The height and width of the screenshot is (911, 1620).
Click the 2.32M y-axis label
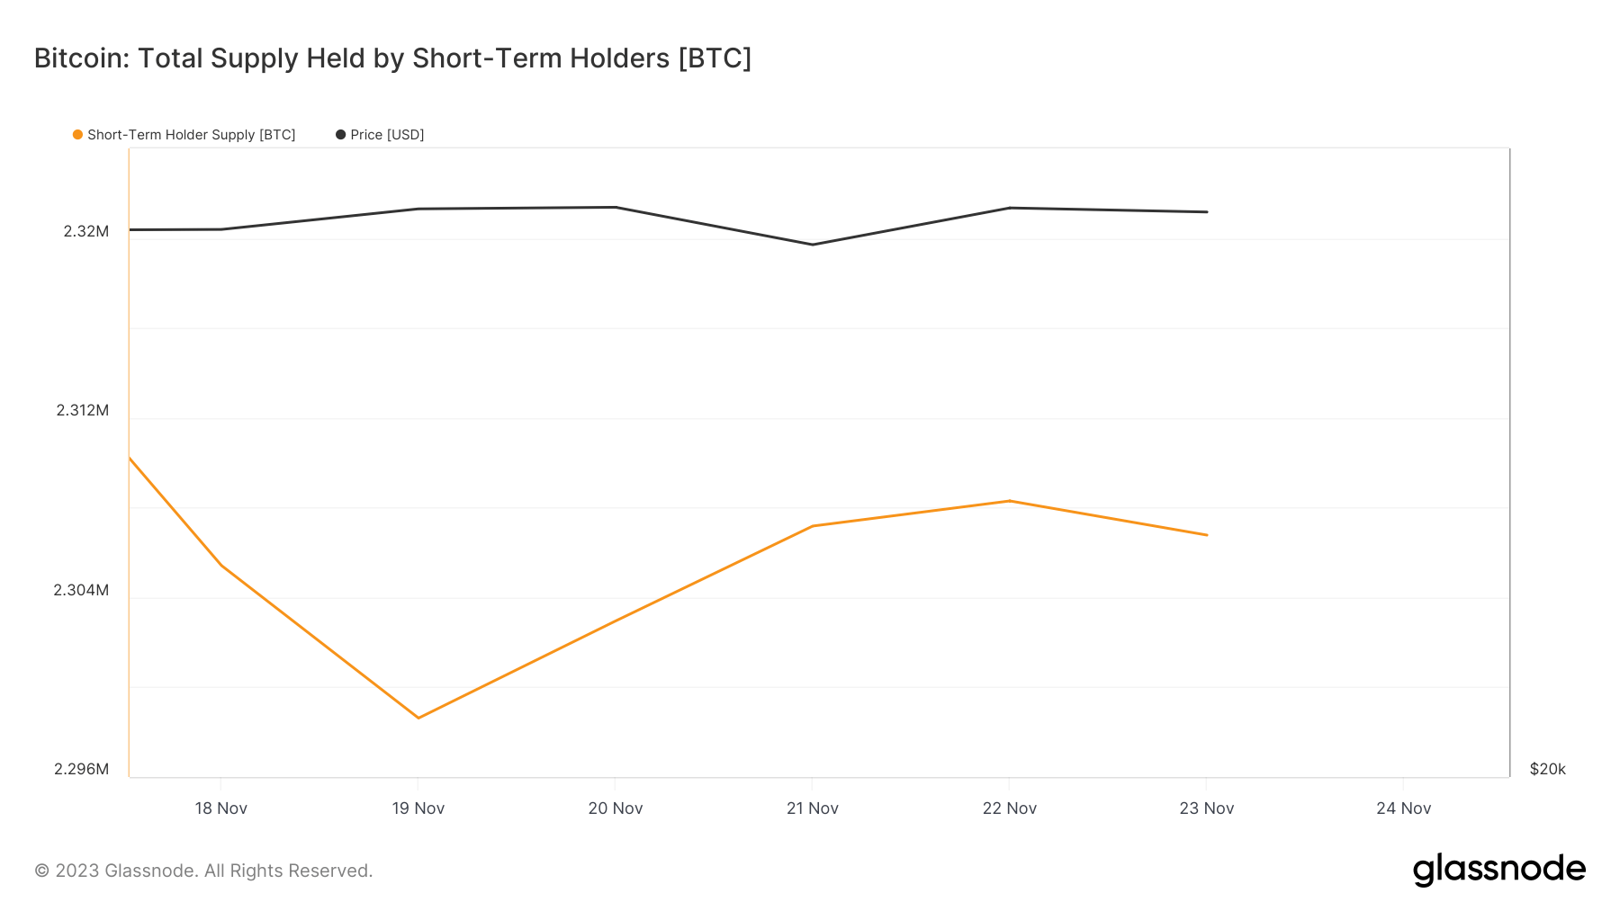coord(85,231)
